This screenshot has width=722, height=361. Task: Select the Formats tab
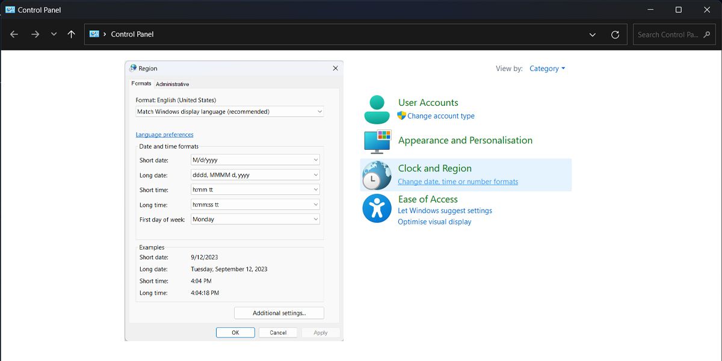point(141,84)
